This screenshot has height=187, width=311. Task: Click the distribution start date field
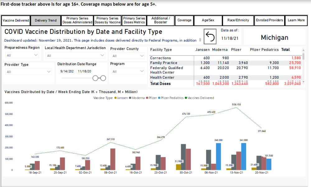66,71
